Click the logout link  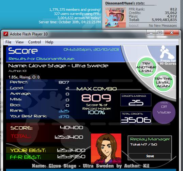coord(134,26)
